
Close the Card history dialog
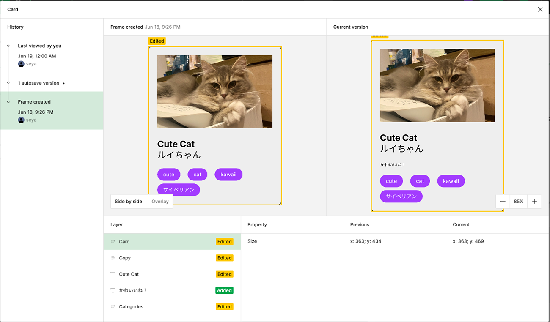[540, 9]
